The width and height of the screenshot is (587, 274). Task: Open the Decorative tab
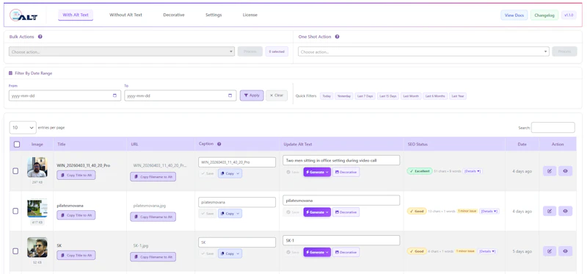tap(174, 15)
